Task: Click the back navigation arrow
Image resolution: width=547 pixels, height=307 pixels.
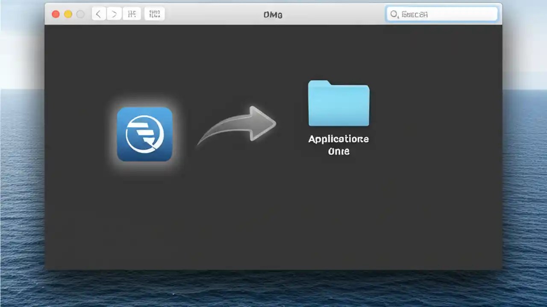Action: tap(98, 13)
